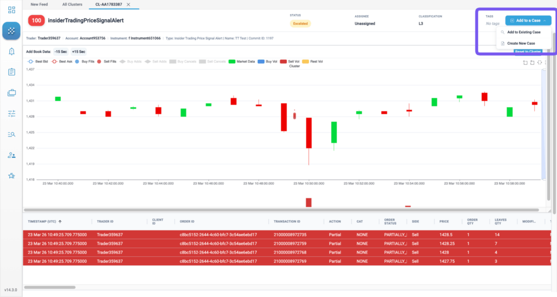This screenshot has width=557, height=297.
Task: Open the filter sliders icon in sidebar
Action: click(11, 114)
